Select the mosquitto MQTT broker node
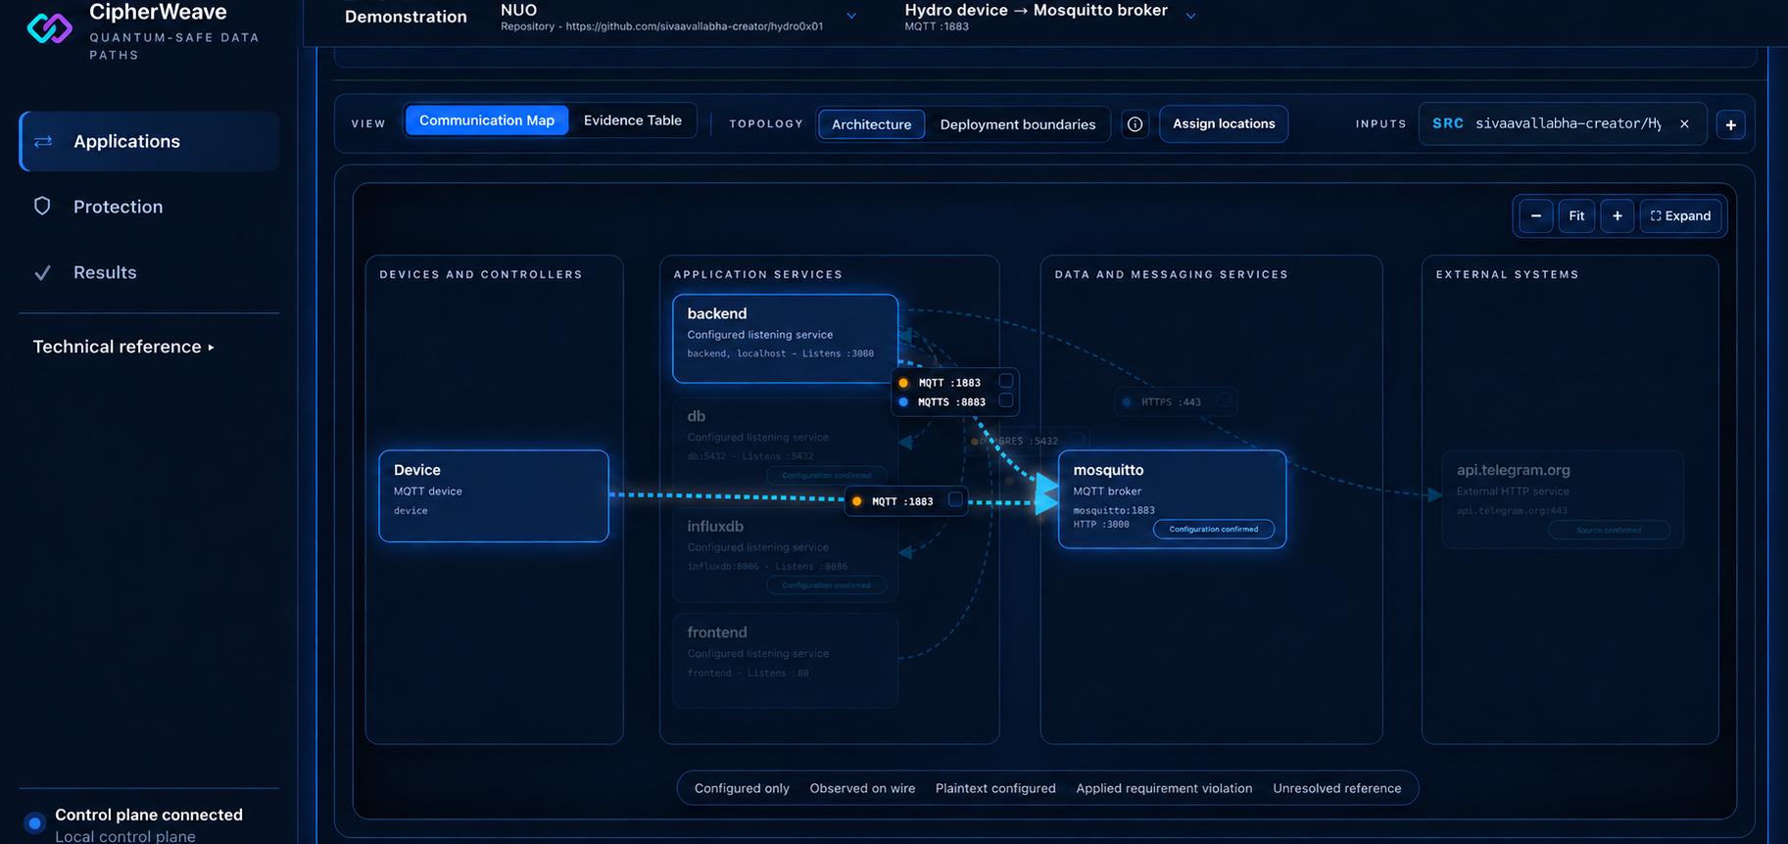Viewport: 1788px width, 844px height. coord(1172,499)
